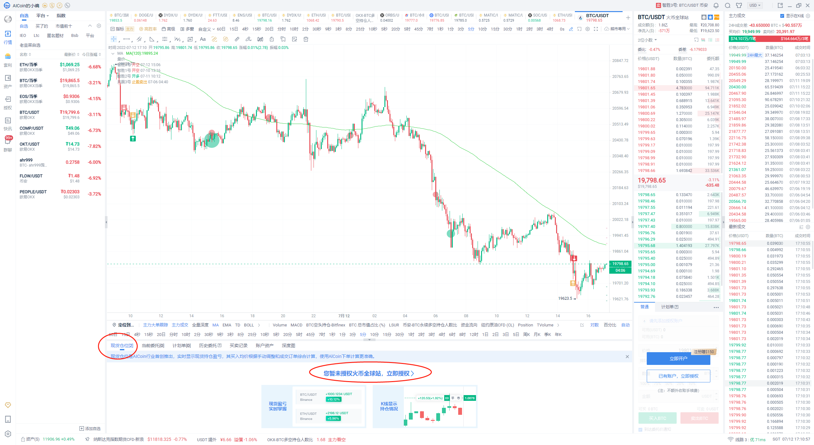Select the Aa text annotation tool
Viewport: 814px width, 445px height.
203,39
